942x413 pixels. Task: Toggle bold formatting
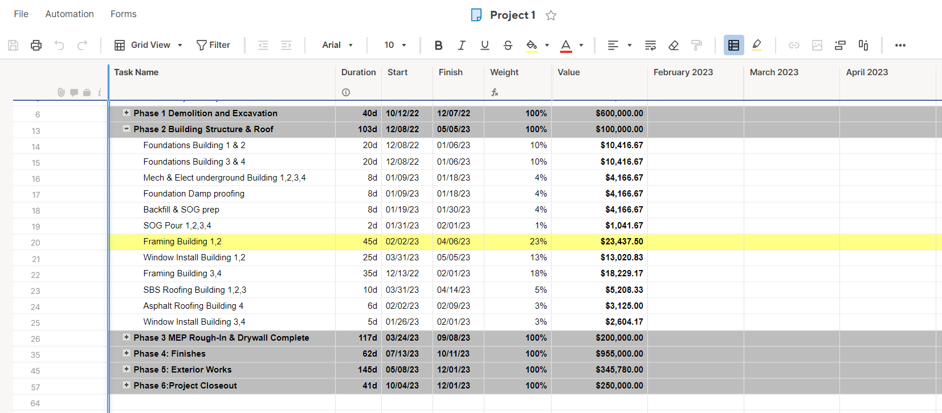tap(438, 45)
